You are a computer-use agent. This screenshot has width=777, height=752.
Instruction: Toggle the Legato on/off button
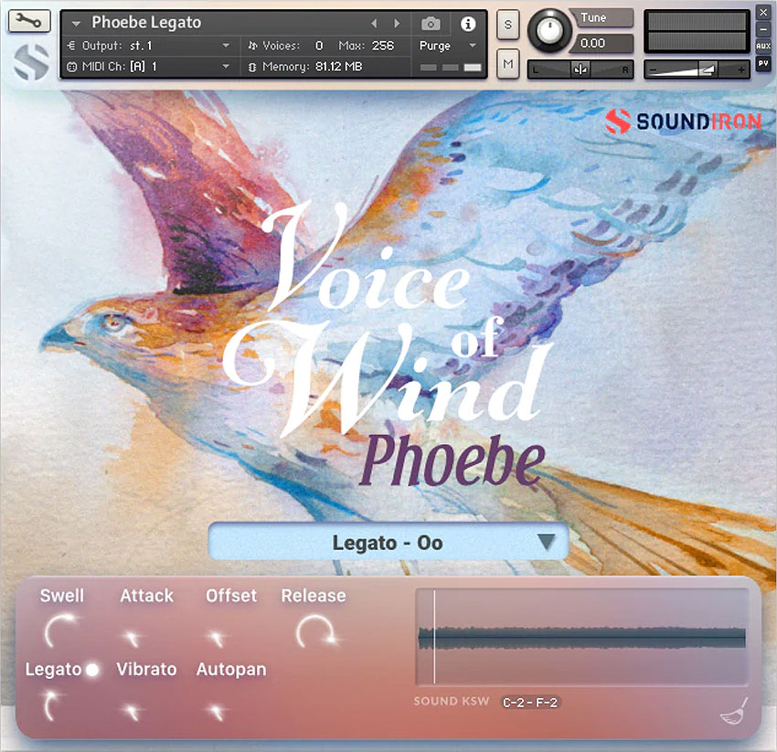click(x=92, y=670)
